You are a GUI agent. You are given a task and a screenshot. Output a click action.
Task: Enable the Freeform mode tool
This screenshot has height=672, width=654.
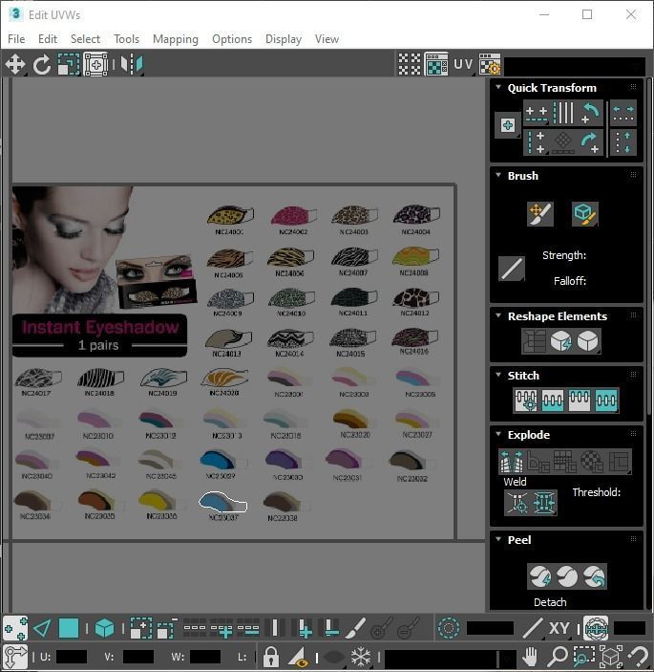tap(95, 65)
